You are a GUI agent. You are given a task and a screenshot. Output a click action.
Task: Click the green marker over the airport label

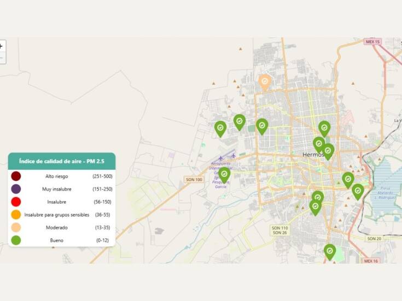(224, 175)
